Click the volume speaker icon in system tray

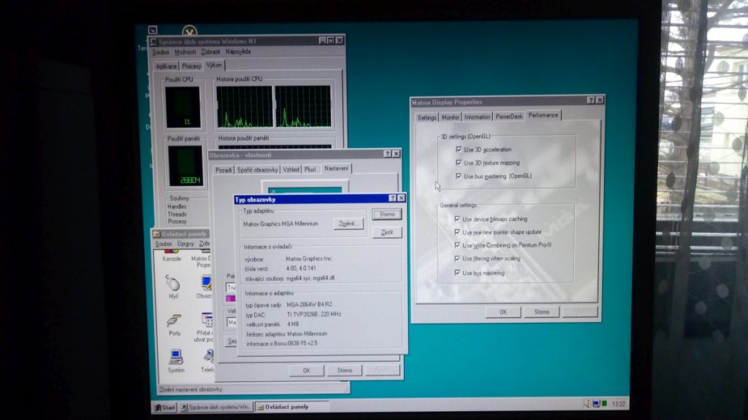587,404
